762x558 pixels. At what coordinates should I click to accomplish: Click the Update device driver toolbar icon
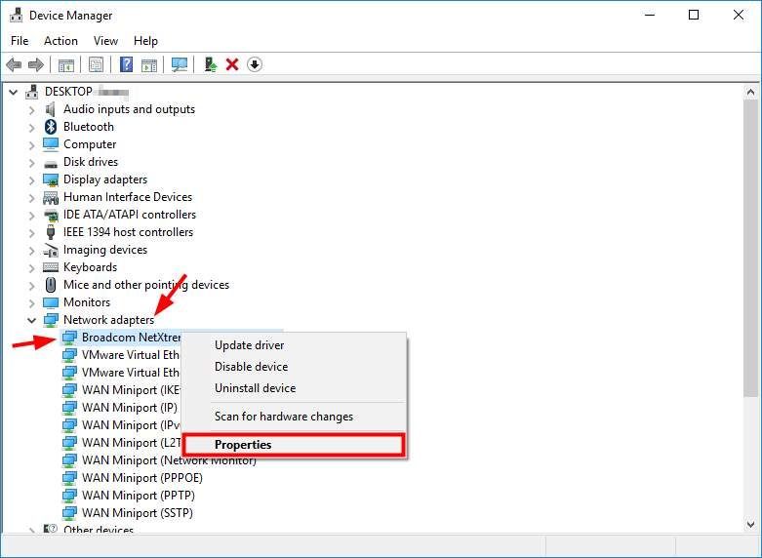[x=210, y=64]
